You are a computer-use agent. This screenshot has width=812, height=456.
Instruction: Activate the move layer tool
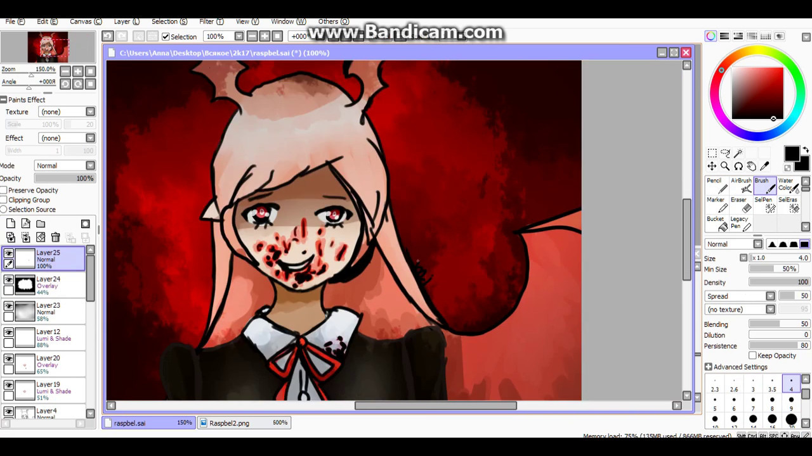click(712, 167)
